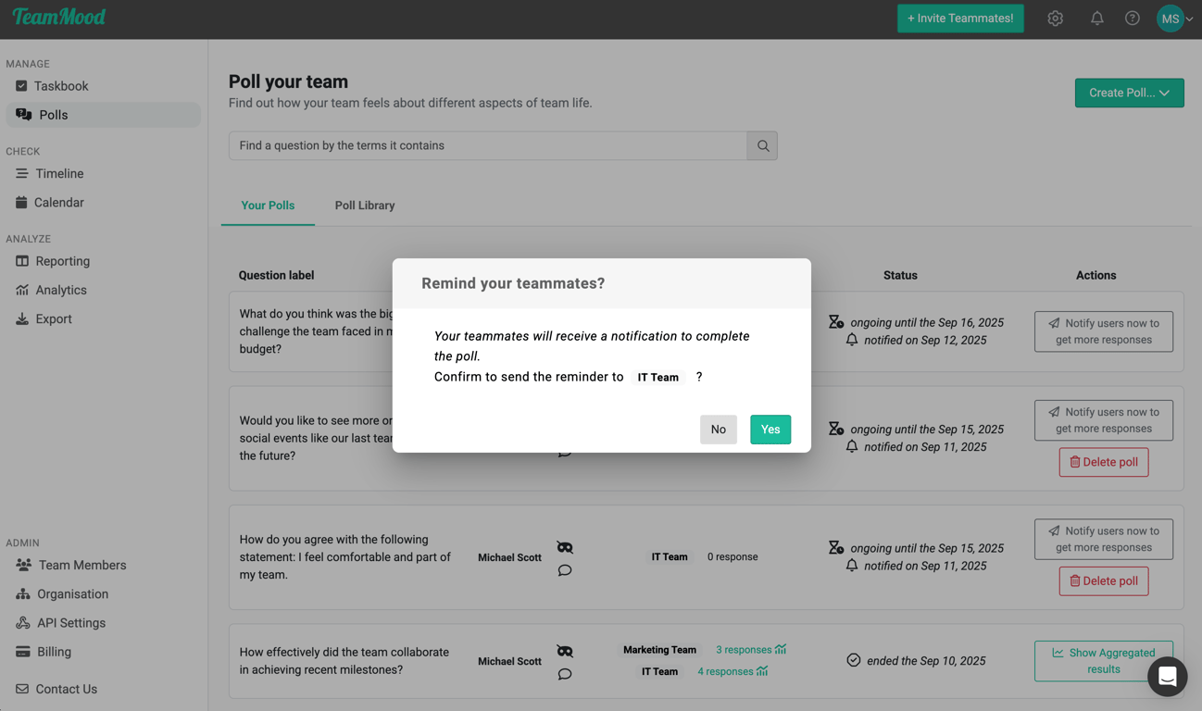The image size is (1202, 711).
Task: Click the poll question search field
Action: click(488, 145)
